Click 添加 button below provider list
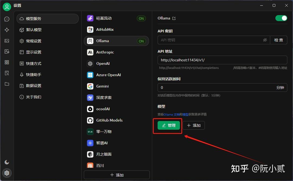 click(x=117, y=175)
